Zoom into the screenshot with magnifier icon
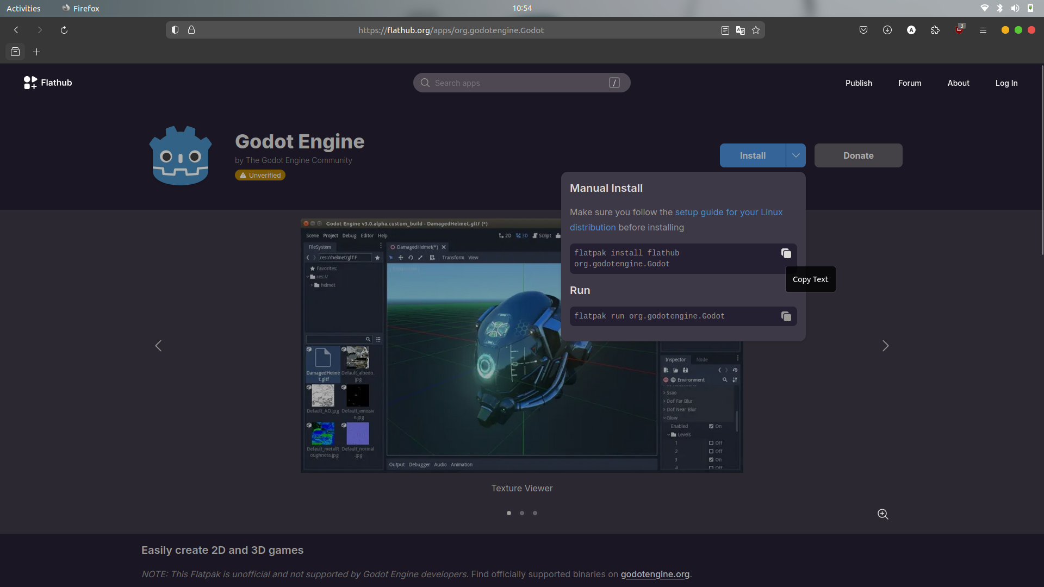The image size is (1044, 587). click(883, 514)
